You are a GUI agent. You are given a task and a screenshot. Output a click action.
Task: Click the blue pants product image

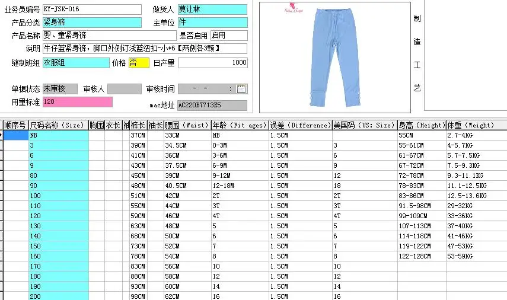(x=335, y=58)
